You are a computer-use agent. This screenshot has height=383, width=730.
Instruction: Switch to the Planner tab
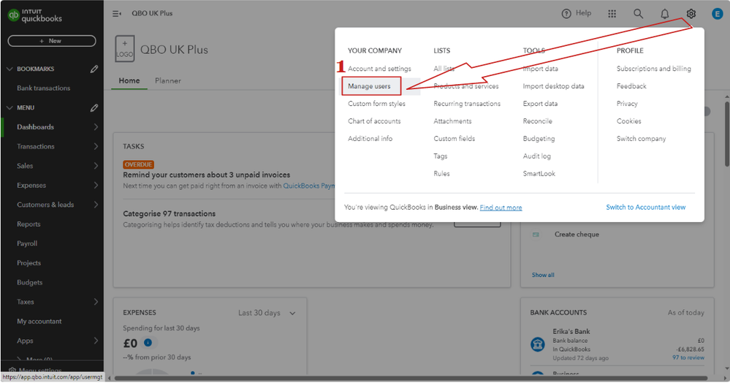tap(168, 80)
